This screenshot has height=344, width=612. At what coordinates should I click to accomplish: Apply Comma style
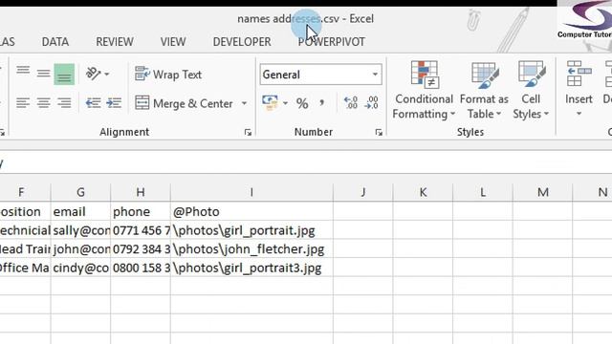pos(321,103)
